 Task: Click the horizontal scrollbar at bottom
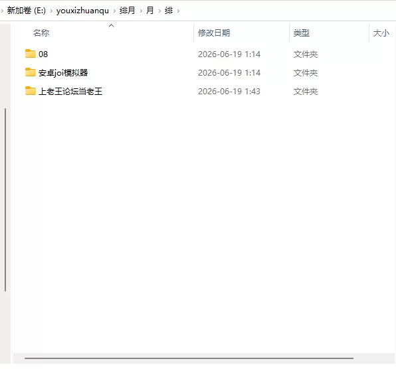pyautogui.click(x=189, y=358)
